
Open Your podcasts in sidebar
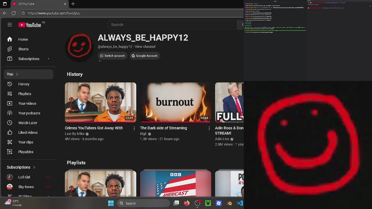(28, 113)
